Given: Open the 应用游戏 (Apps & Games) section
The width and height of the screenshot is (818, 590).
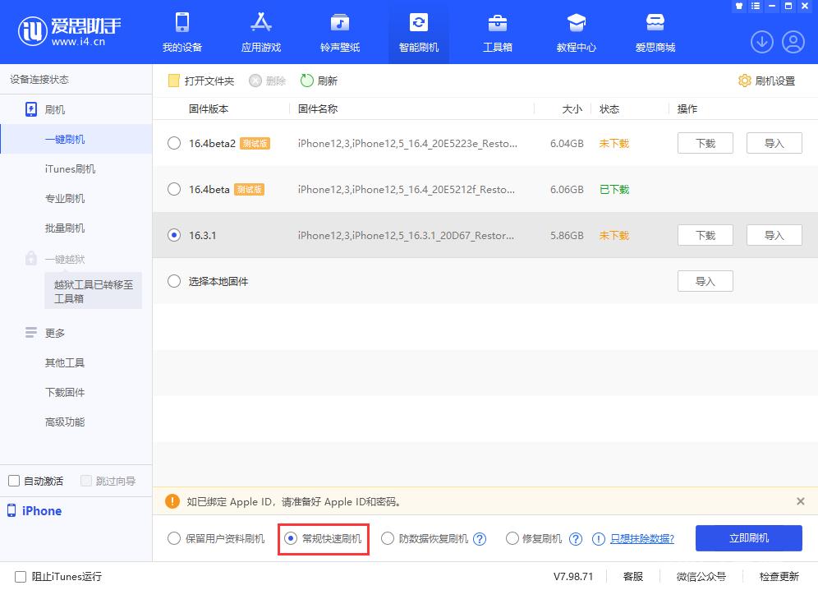Looking at the screenshot, I should (x=260, y=33).
